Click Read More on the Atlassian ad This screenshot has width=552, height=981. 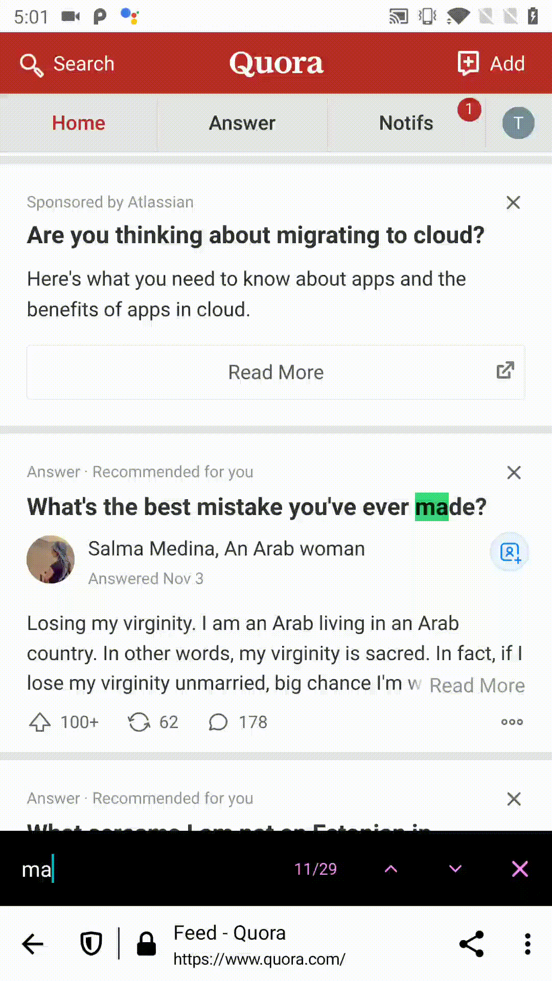tap(276, 372)
